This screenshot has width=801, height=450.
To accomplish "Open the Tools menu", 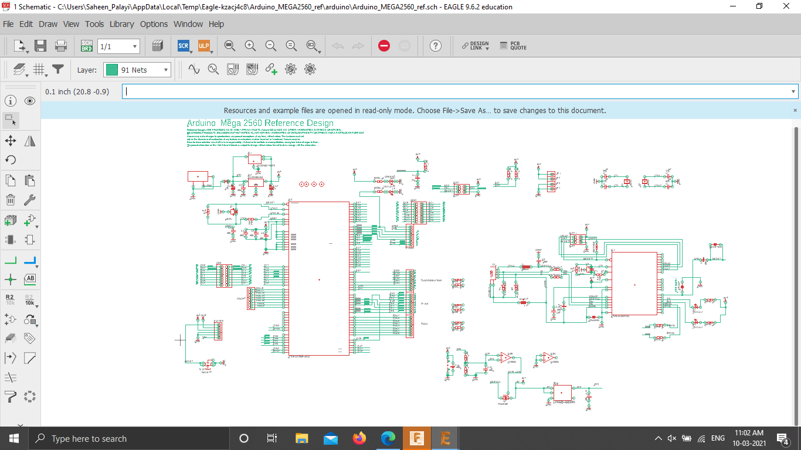I will [x=94, y=24].
